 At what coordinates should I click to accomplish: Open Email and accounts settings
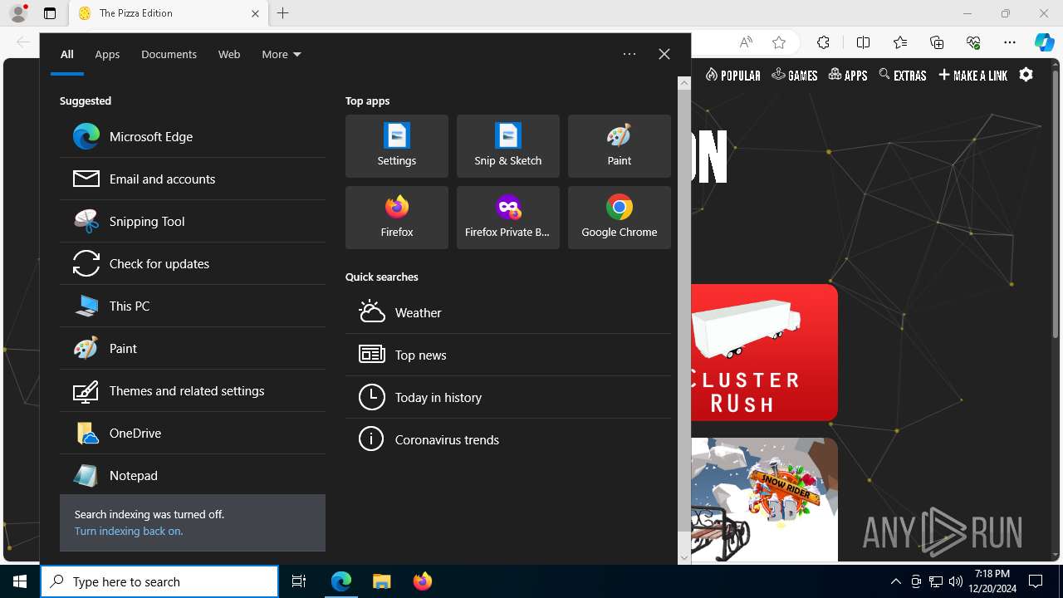coord(193,179)
